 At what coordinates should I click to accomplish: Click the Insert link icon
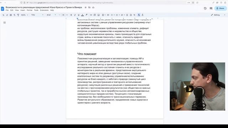click(x=91, y=15)
